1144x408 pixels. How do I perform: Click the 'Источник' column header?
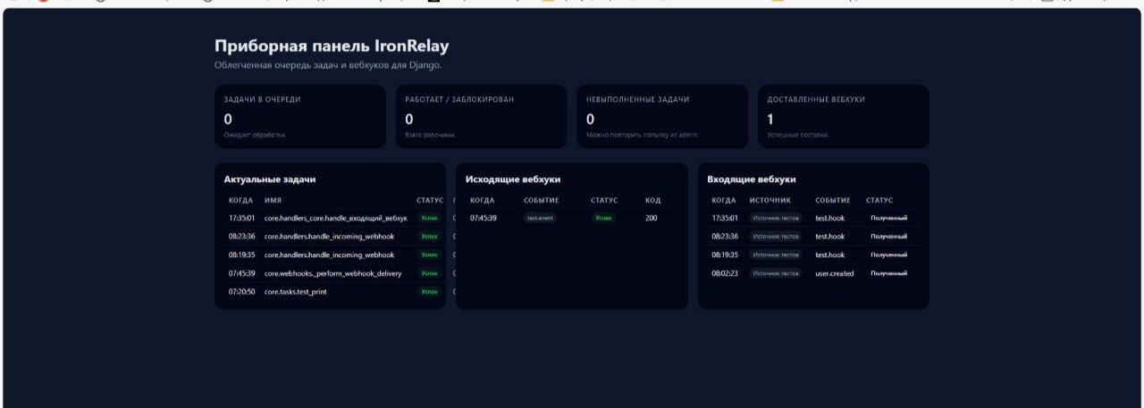(770, 200)
